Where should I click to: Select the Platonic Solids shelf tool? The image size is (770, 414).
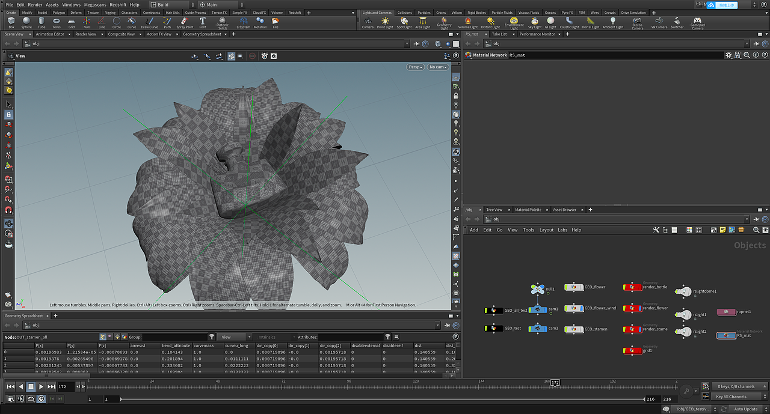223,23
